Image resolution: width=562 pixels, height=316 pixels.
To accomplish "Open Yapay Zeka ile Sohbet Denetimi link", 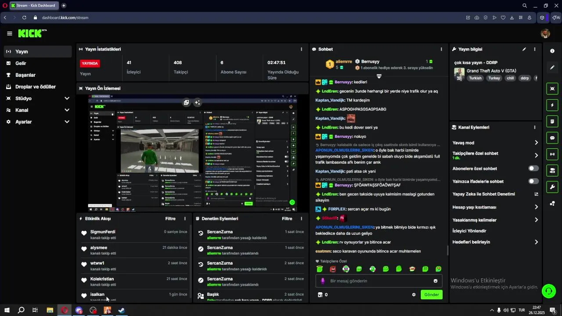I will (x=495, y=194).
